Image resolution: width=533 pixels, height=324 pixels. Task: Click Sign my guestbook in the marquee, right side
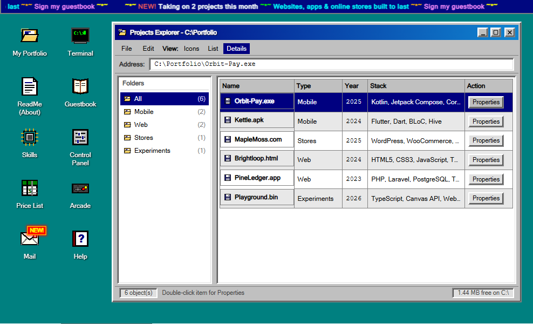coord(454,6)
